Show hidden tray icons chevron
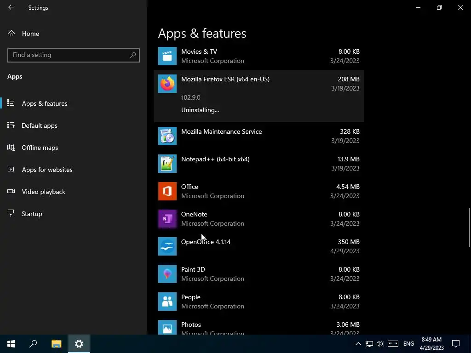Viewport: 471px width, 353px height. point(358,344)
